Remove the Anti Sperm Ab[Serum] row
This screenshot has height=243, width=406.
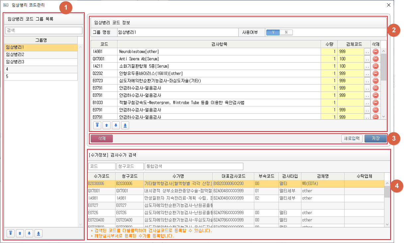[376, 59]
